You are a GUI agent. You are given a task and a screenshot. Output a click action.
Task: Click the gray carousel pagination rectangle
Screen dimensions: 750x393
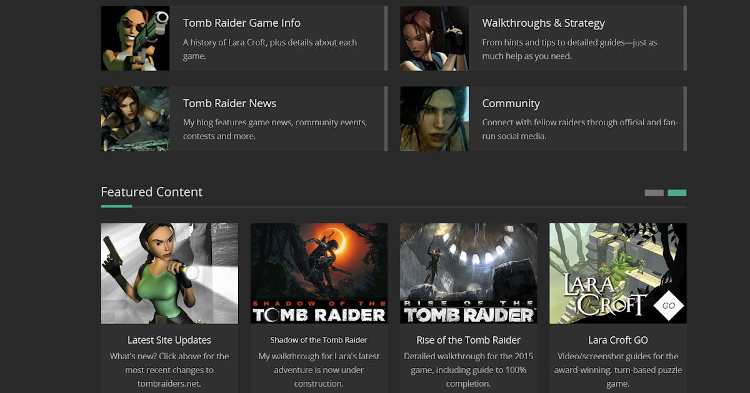[654, 193]
